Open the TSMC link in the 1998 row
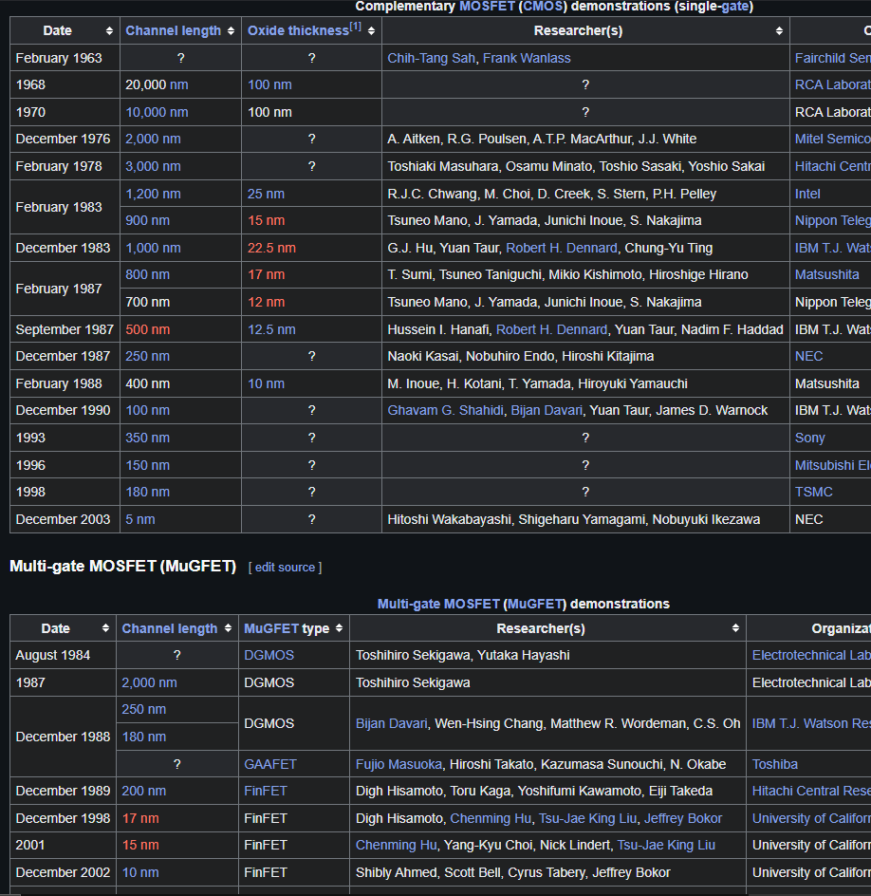 pyautogui.click(x=813, y=492)
